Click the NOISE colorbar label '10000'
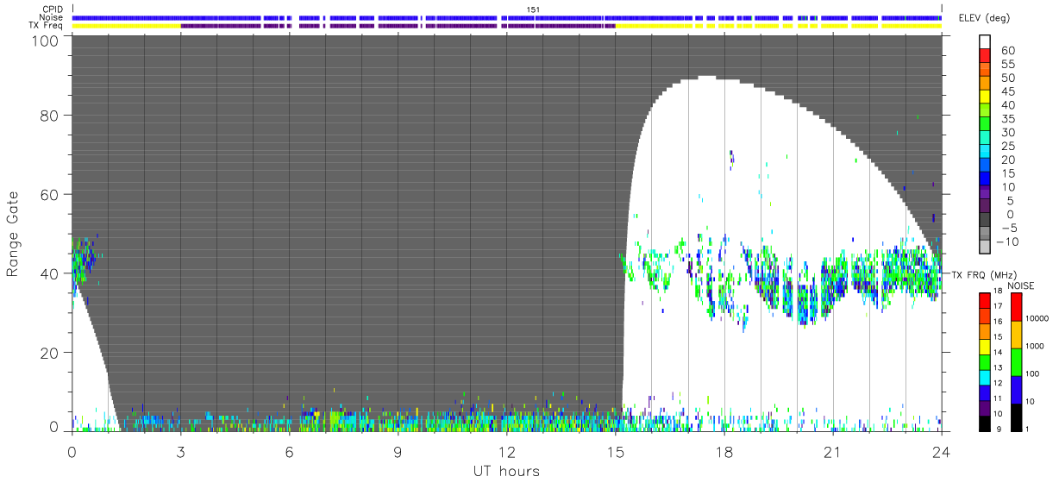This screenshot has width=1059, height=489. tap(1037, 318)
